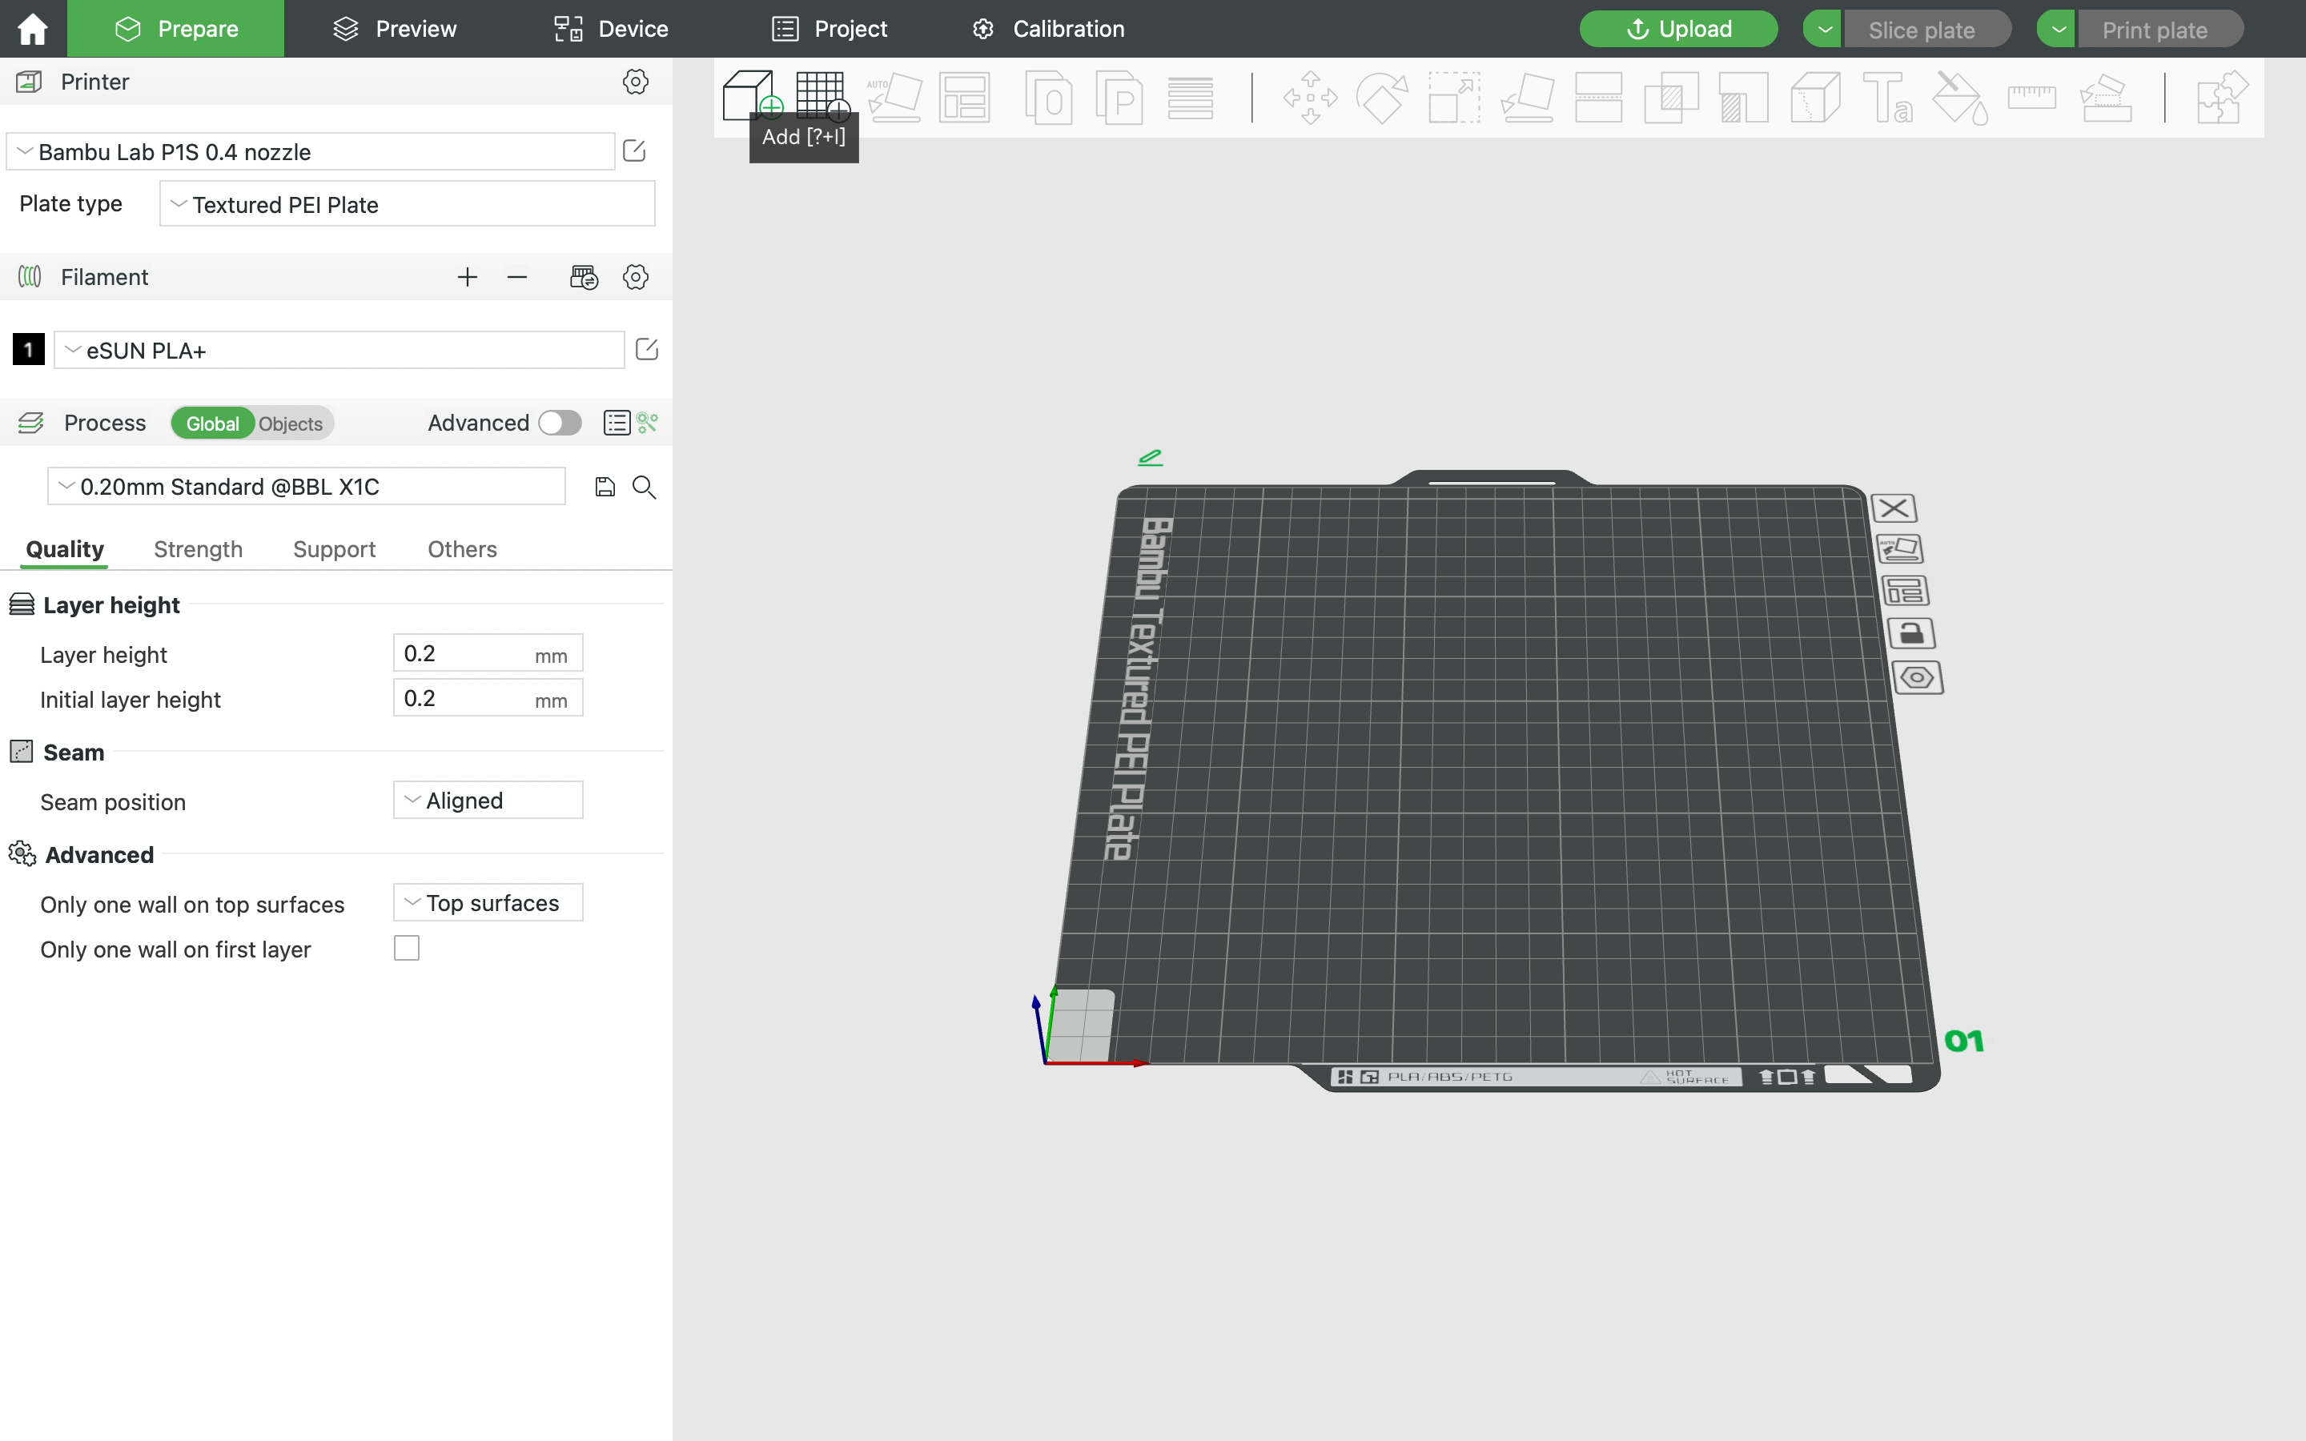Remove plate with X icon
Viewport: 2306px width, 1441px height.
tap(1894, 508)
